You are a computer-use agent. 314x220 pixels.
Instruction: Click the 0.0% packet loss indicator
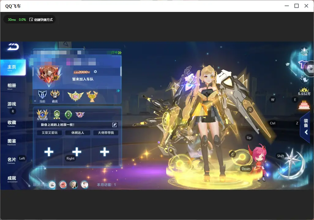(x=22, y=20)
